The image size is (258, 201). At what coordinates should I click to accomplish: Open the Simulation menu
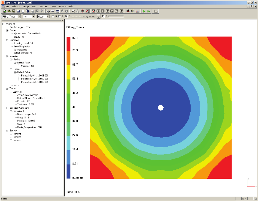[44, 6]
